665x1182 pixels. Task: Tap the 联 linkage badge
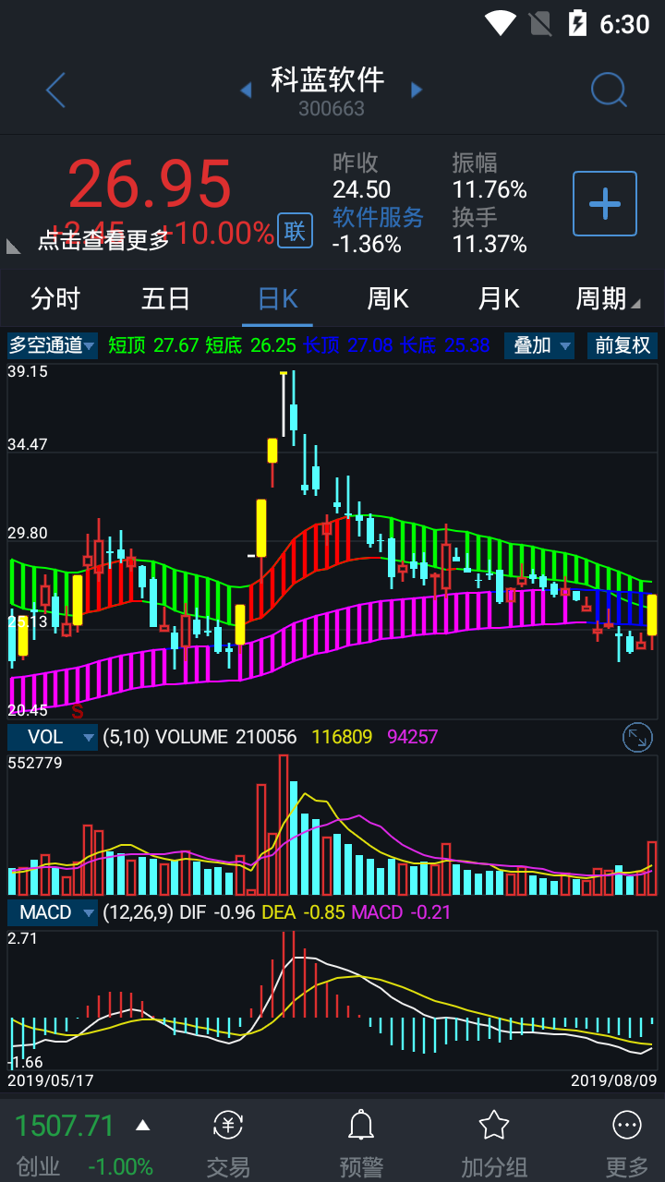[x=295, y=231]
